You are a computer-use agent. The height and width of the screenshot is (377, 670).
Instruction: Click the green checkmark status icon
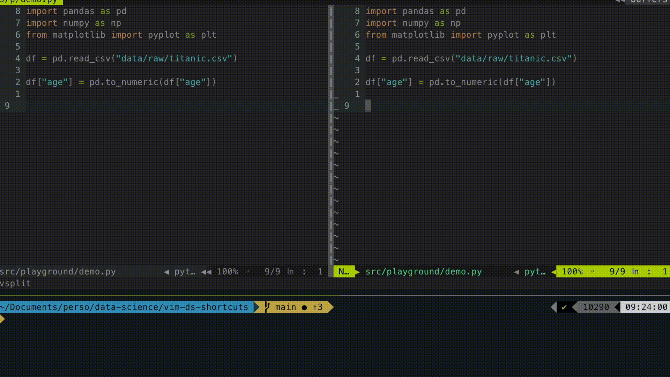click(564, 307)
